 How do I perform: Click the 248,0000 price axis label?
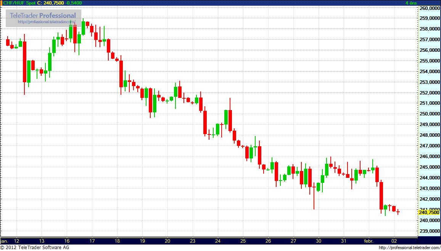pos(430,135)
